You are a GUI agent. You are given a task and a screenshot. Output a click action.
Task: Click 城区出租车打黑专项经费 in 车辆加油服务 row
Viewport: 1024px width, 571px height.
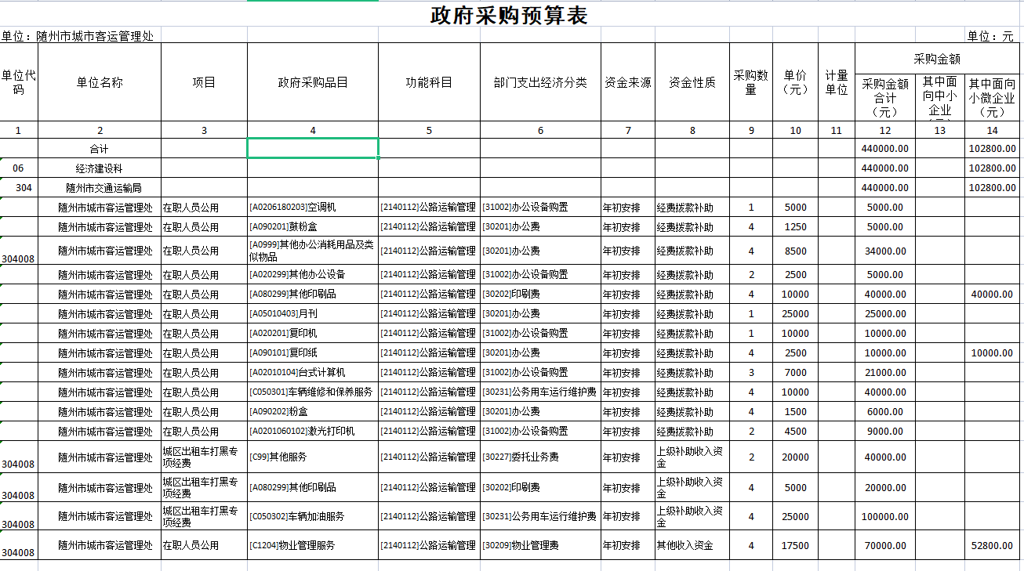pyautogui.click(x=204, y=516)
